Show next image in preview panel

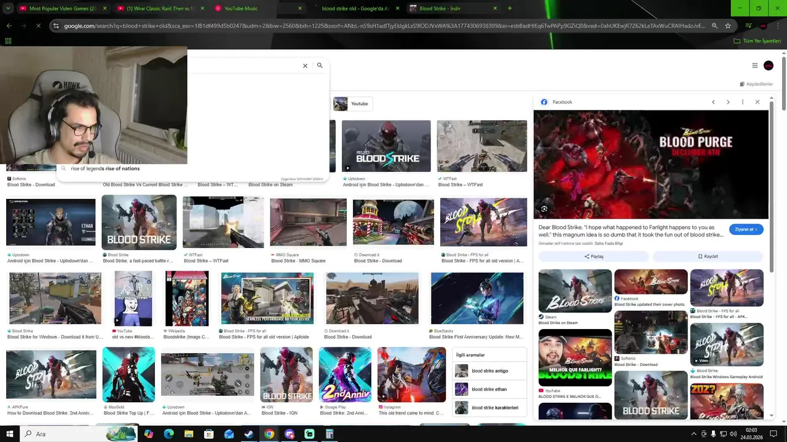pos(728,102)
